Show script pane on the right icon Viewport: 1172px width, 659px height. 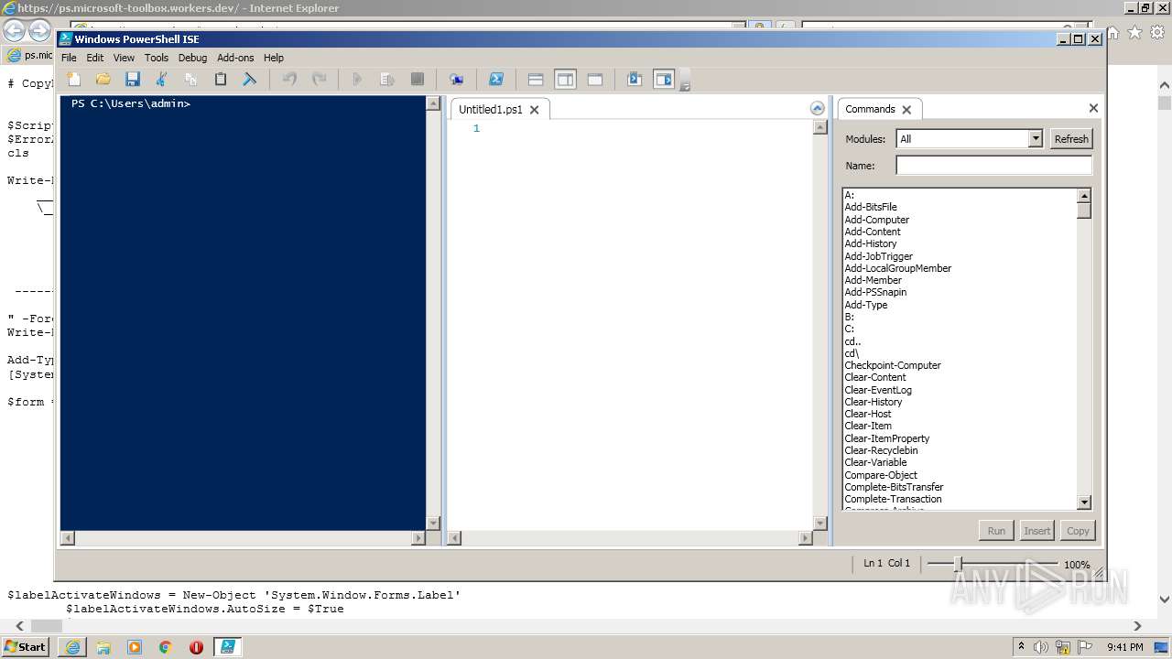(565, 80)
